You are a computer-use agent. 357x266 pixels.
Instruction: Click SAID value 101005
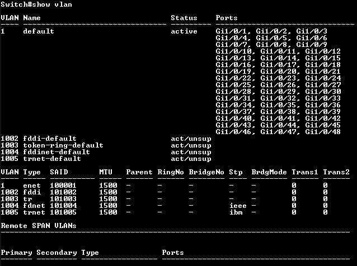pyautogui.click(x=63, y=212)
